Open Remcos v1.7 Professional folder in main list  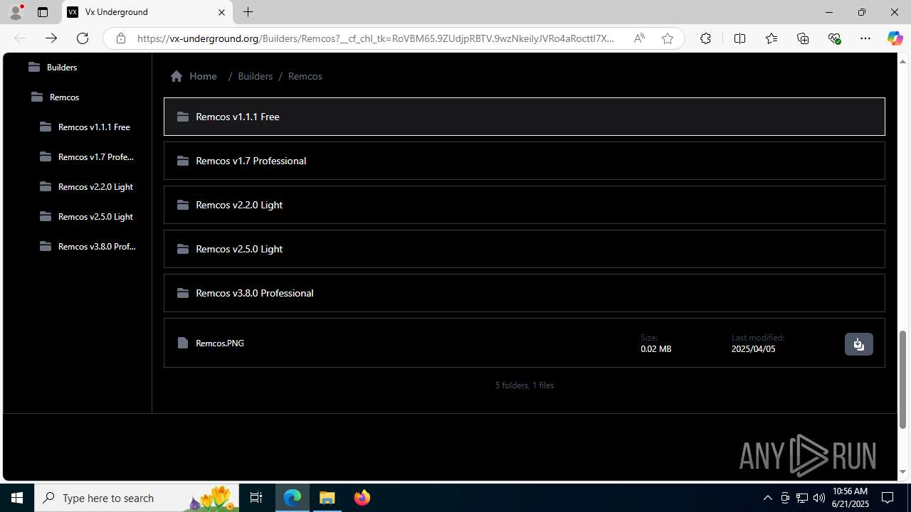525,161
